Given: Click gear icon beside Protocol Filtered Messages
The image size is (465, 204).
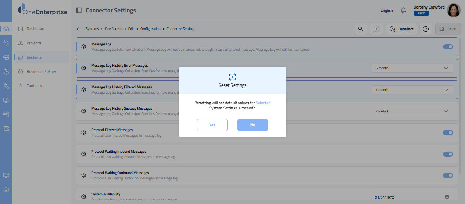Looking at the screenshot, I should click(84, 132).
